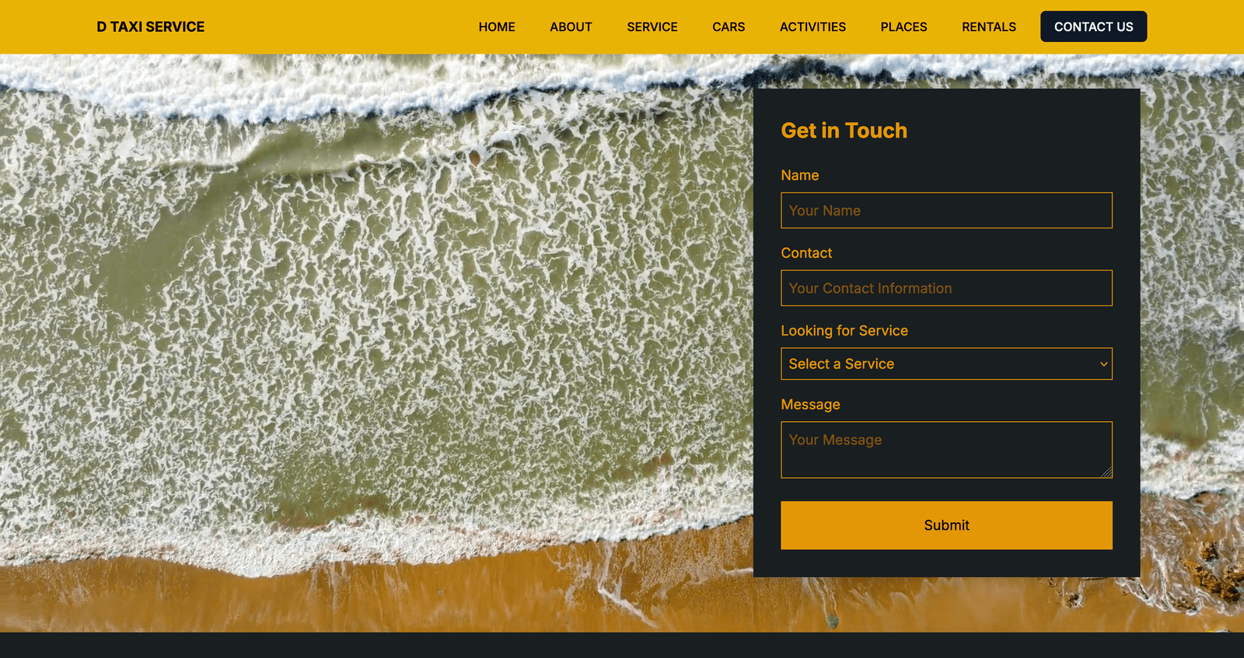Viewport: 1244px width, 658px height.
Task: Visit the PLACES page
Action: pos(903,27)
